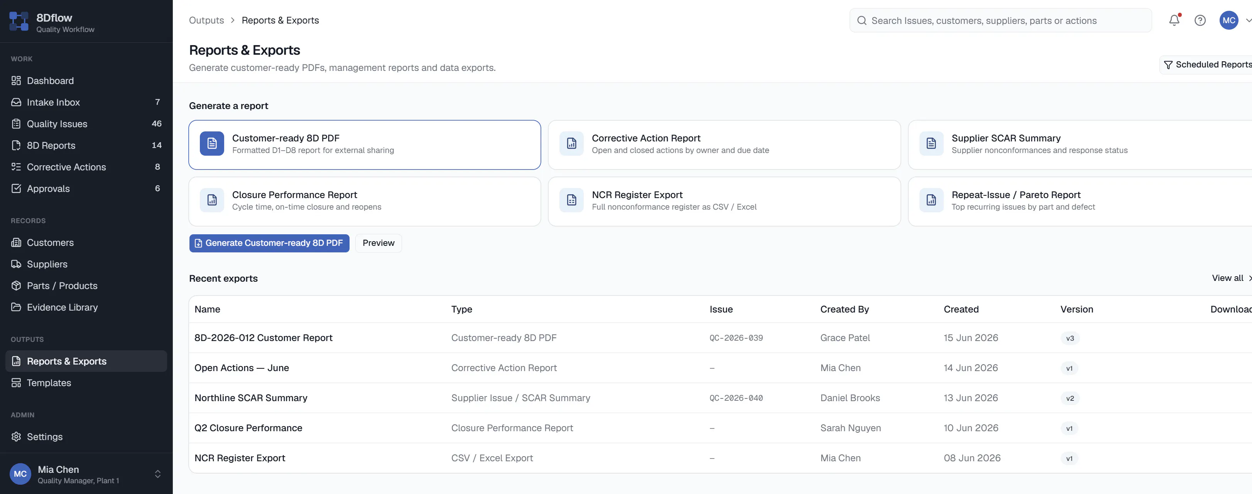The width and height of the screenshot is (1252, 494).
Task: Click the Corrective Actions sidebar icon
Action: [x=16, y=167]
